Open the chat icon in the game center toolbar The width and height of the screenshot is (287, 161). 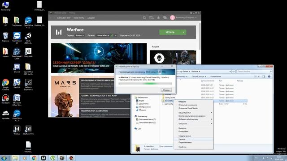[165, 18]
